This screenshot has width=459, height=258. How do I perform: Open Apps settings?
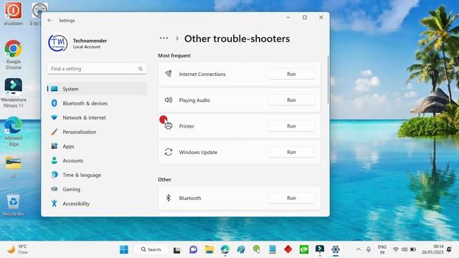97,146
